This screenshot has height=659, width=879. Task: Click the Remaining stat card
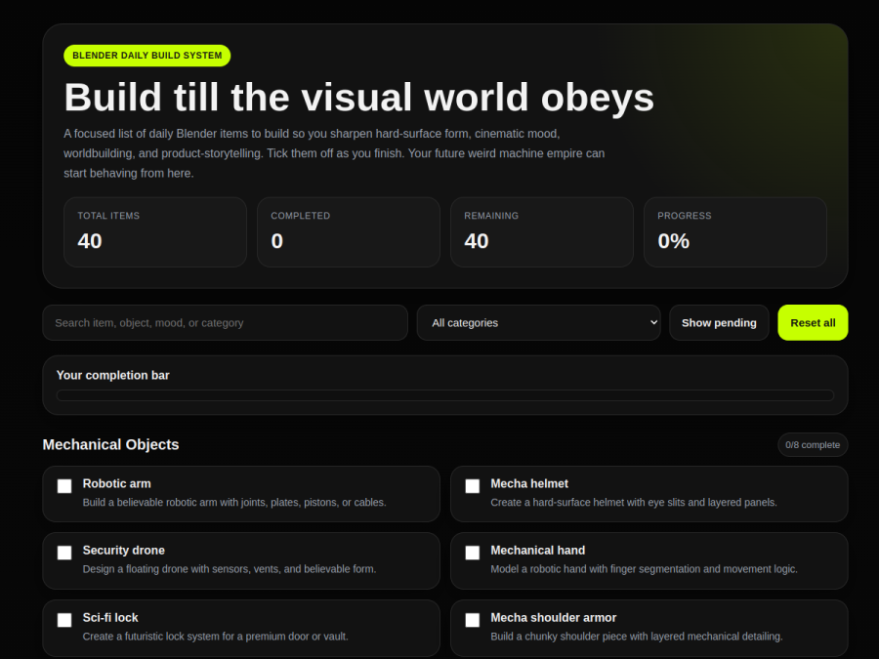(542, 232)
